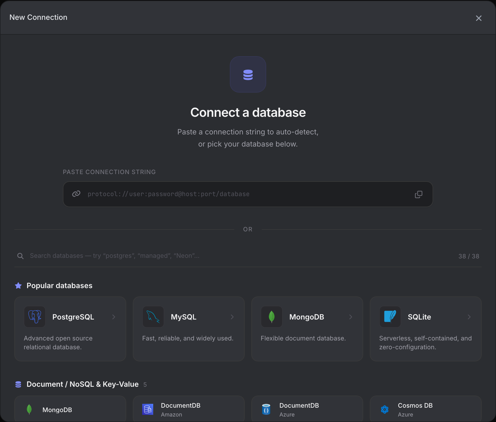Image resolution: width=496 pixels, height=422 pixels.
Task: Click "Serverless, self-contained, and zero-configuration." description
Action: (x=425, y=343)
